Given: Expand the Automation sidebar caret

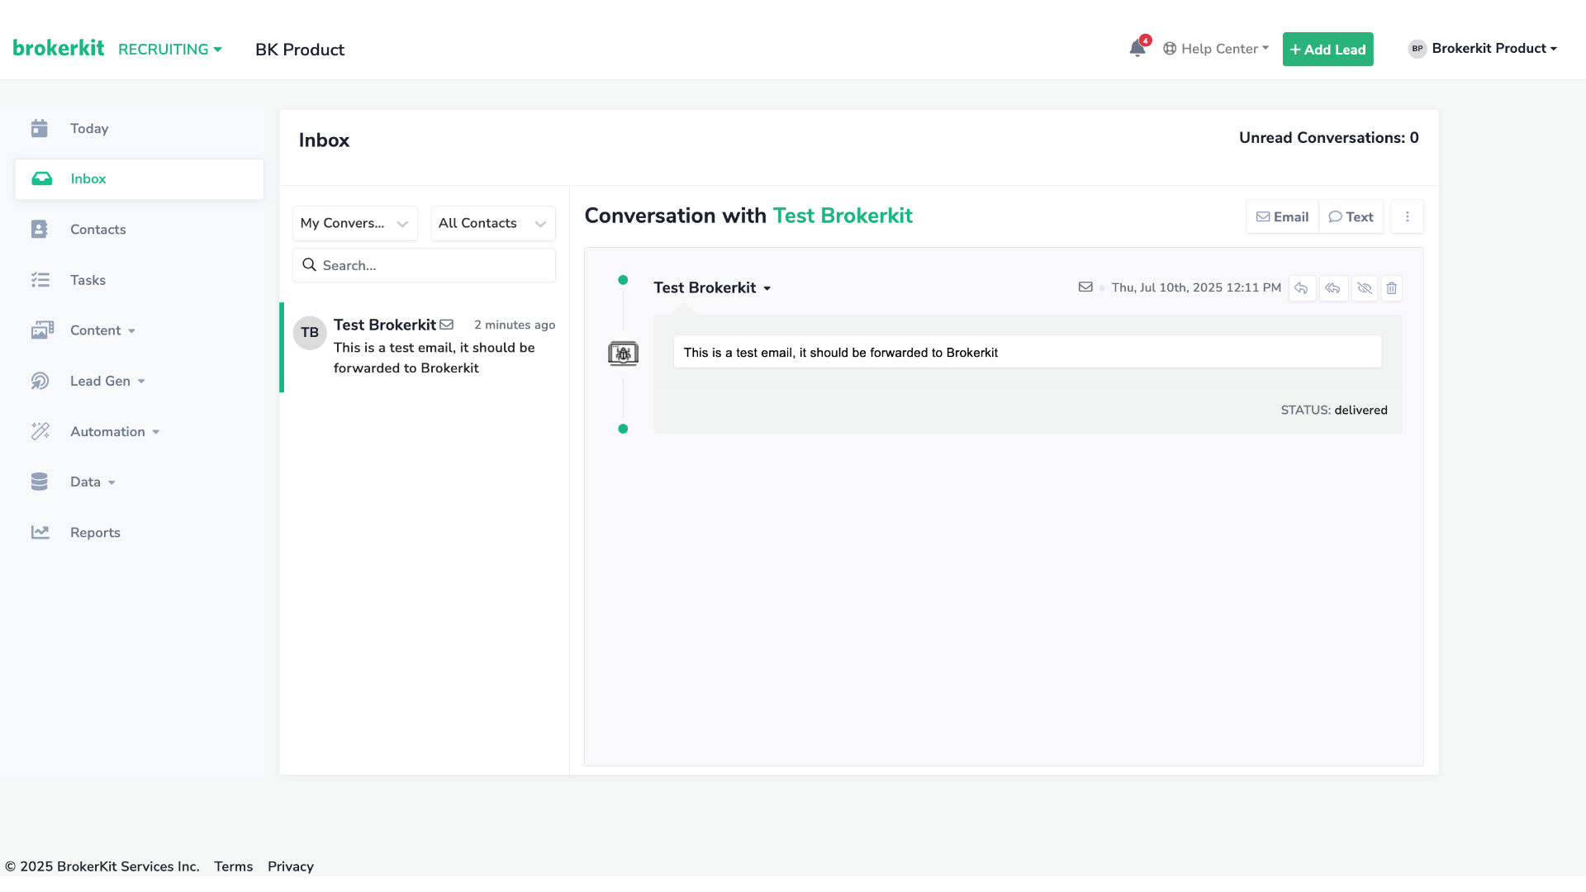Looking at the screenshot, I should 156,432.
